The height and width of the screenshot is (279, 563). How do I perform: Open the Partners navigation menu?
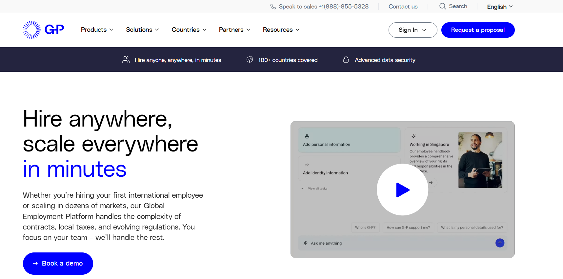(235, 30)
